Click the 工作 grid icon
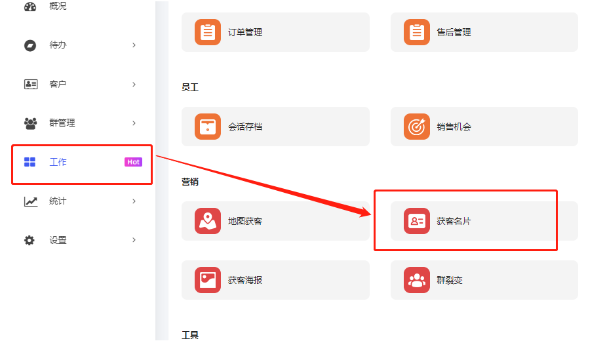 pyautogui.click(x=29, y=162)
